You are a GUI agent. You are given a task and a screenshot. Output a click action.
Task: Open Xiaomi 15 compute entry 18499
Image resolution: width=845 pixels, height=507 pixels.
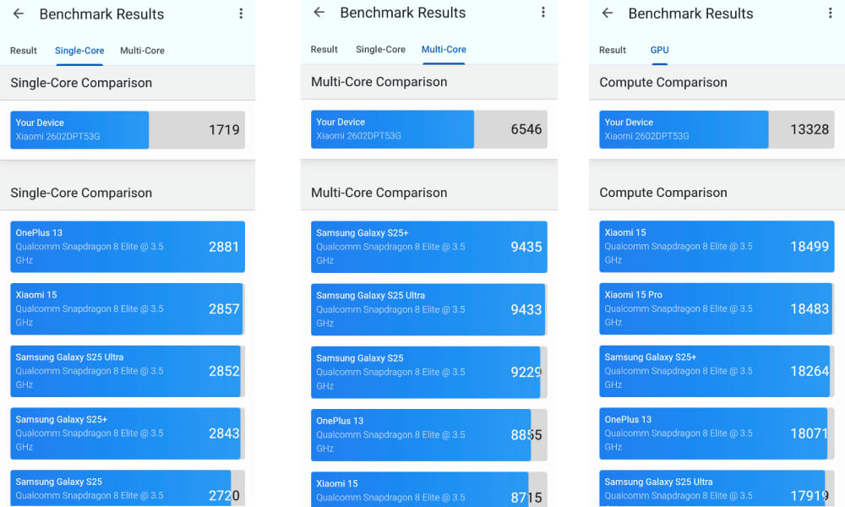click(717, 246)
